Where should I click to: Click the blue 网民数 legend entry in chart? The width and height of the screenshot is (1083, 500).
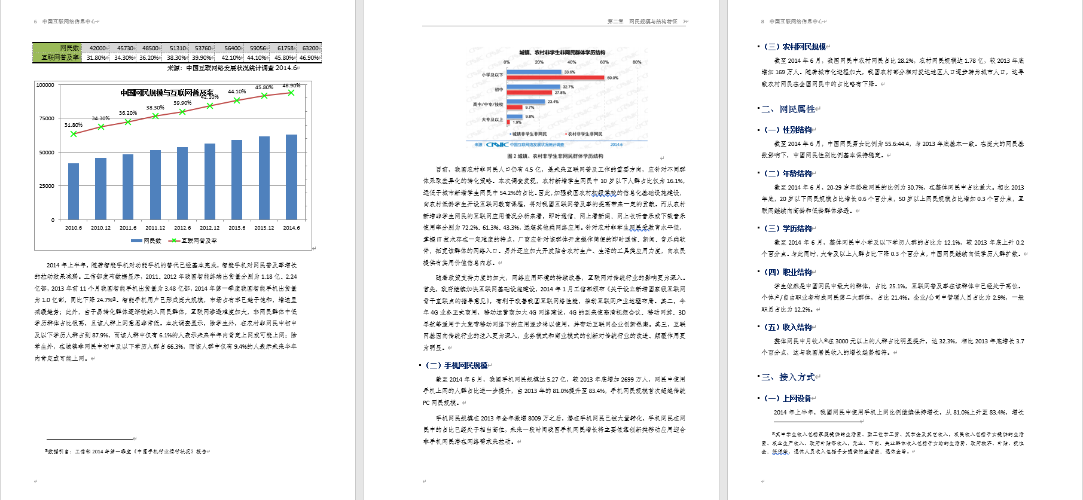pyautogui.click(x=146, y=240)
